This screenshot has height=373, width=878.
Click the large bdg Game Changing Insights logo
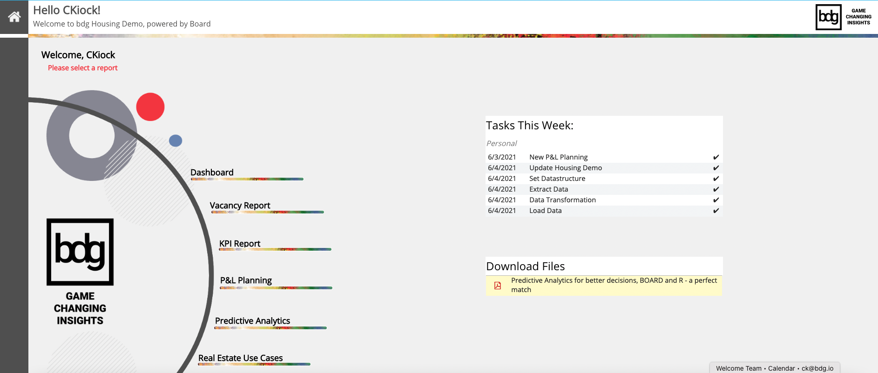coord(80,272)
